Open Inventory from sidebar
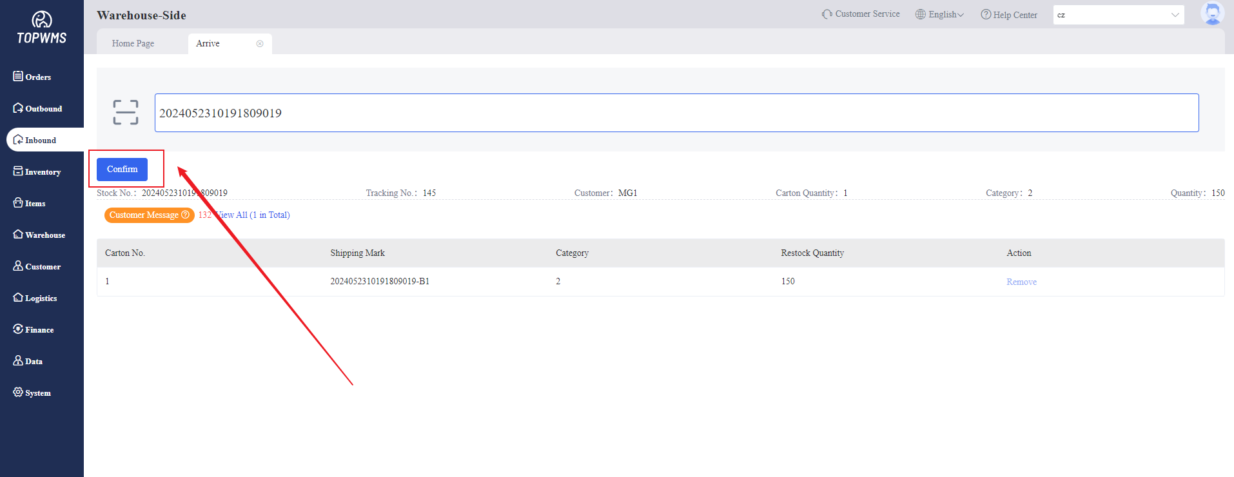1234x477 pixels. pyautogui.click(x=37, y=171)
